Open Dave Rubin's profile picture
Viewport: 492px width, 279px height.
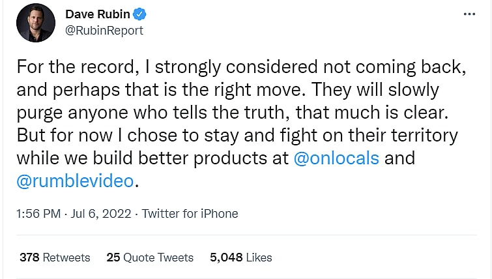[x=36, y=23]
